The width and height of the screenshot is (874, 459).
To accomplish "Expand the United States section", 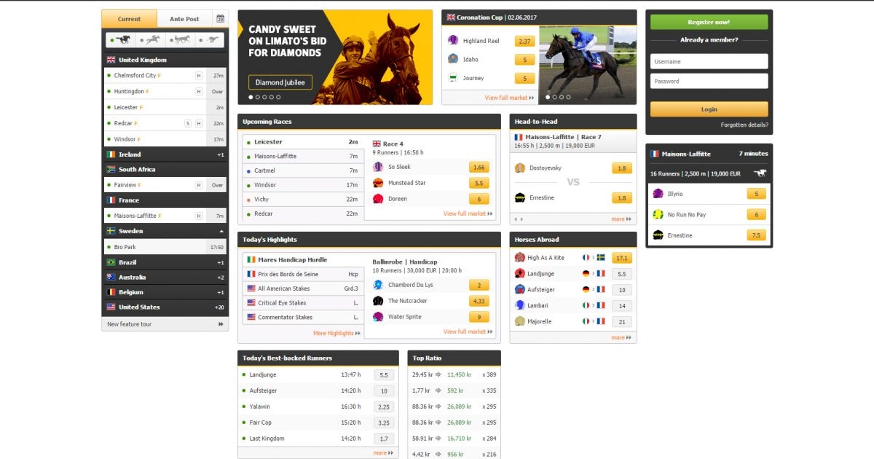I will [x=165, y=307].
